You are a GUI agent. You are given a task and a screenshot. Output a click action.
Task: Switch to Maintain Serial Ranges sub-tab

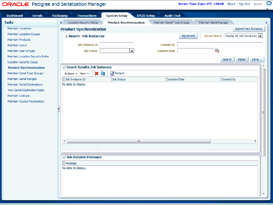[x=214, y=23]
